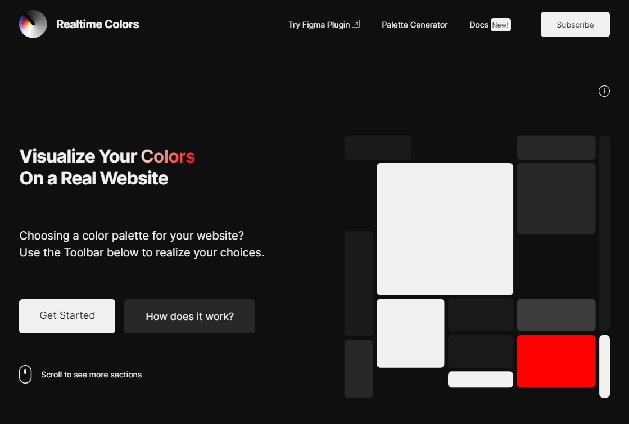This screenshot has height=424, width=629.
Task: Click the Get Started button
Action: pyautogui.click(x=67, y=316)
